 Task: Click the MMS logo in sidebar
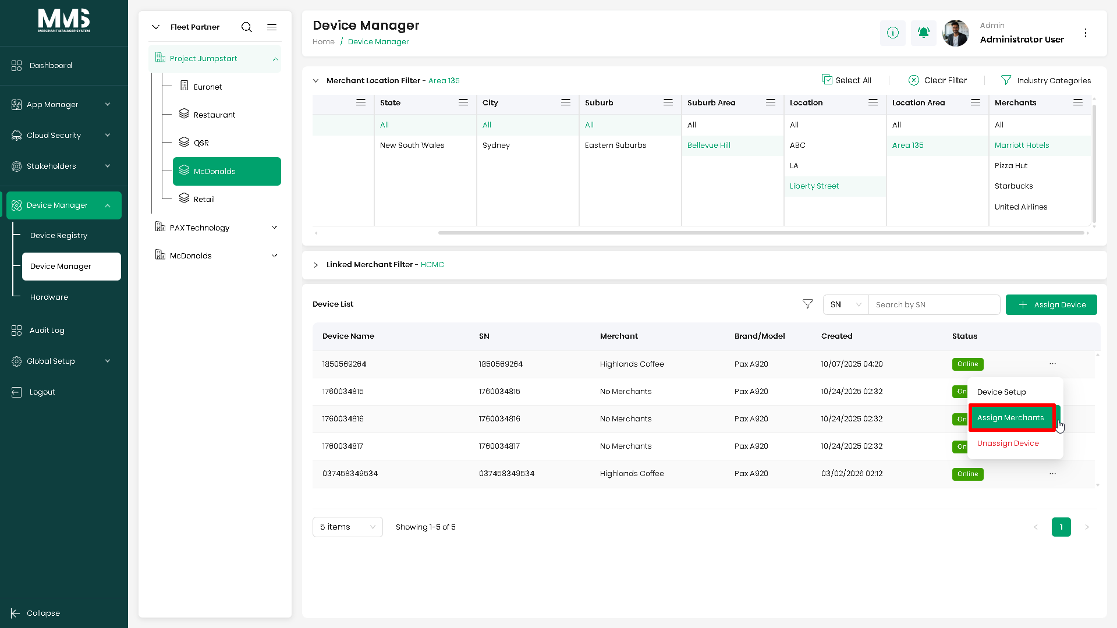pyautogui.click(x=64, y=20)
